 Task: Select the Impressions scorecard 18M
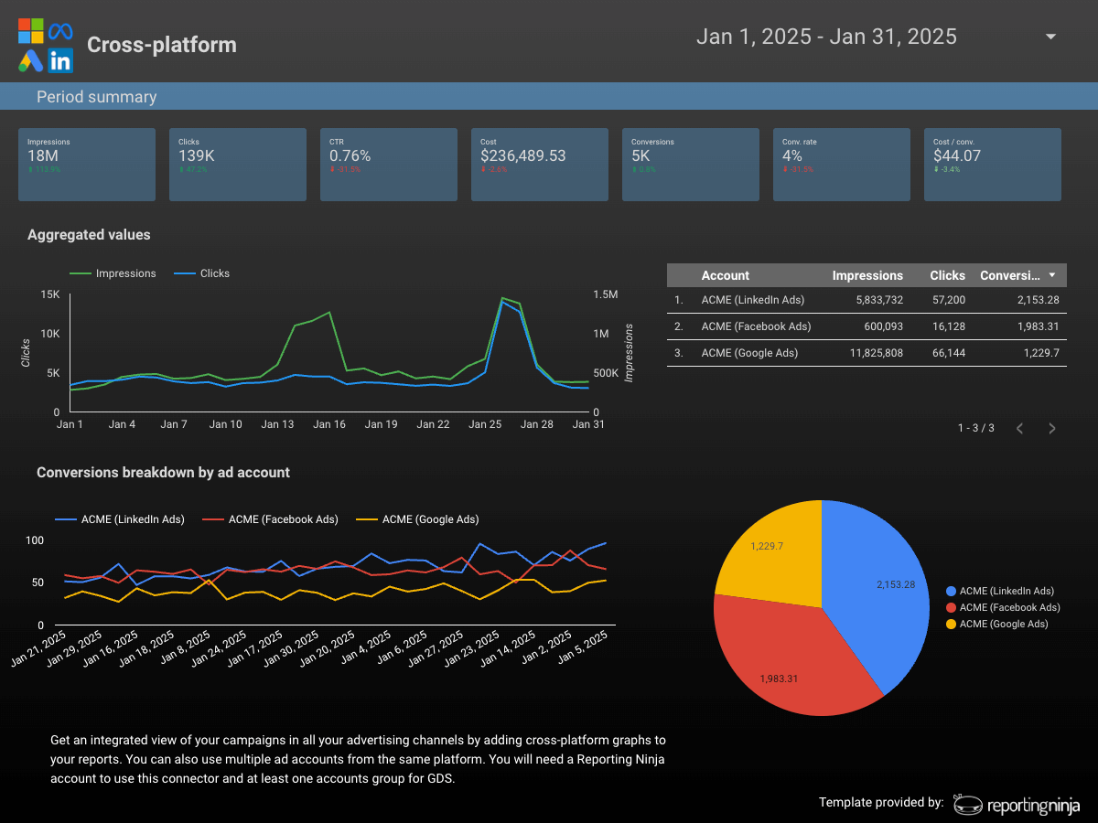point(87,165)
